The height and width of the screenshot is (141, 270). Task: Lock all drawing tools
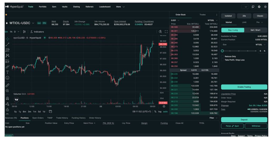(7, 109)
